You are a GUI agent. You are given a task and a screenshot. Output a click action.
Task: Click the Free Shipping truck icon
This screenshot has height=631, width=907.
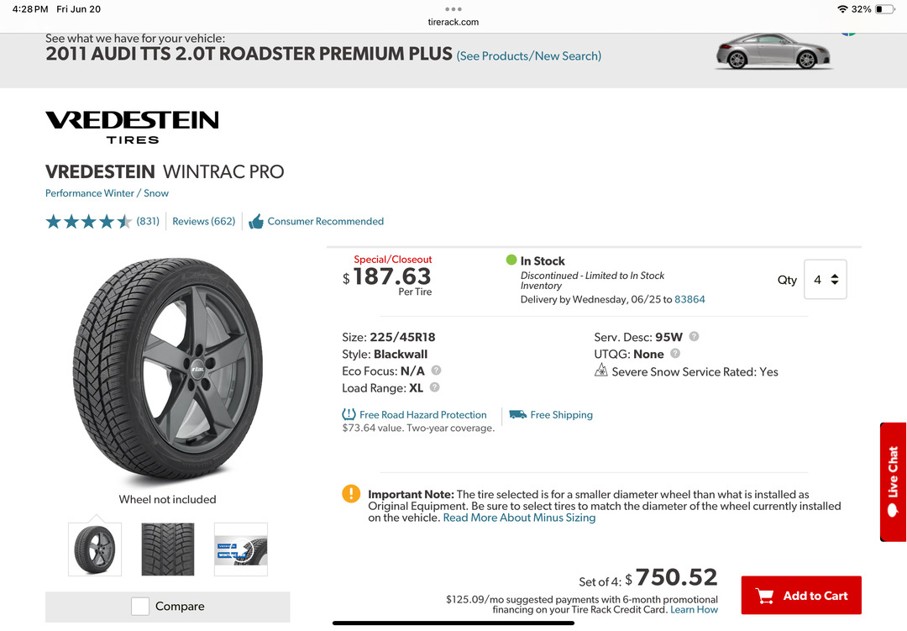[517, 414]
